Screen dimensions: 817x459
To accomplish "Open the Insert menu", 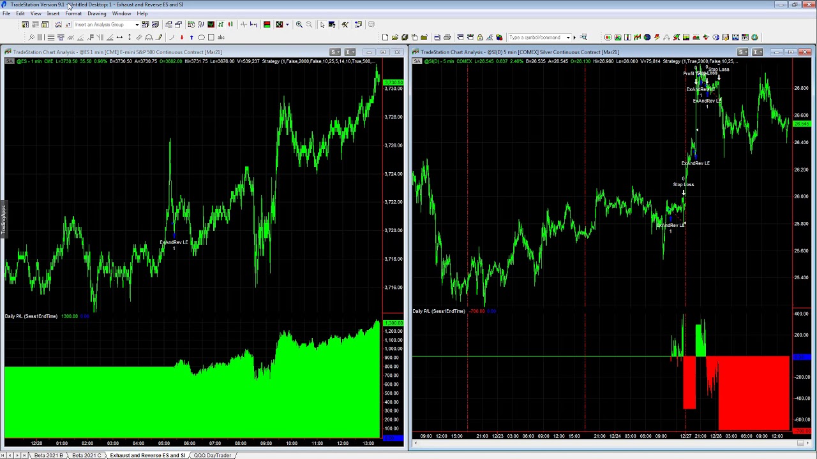I will click(53, 13).
